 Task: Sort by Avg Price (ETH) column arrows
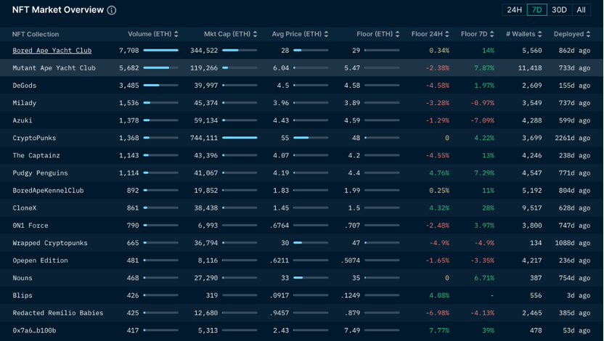coord(326,34)
